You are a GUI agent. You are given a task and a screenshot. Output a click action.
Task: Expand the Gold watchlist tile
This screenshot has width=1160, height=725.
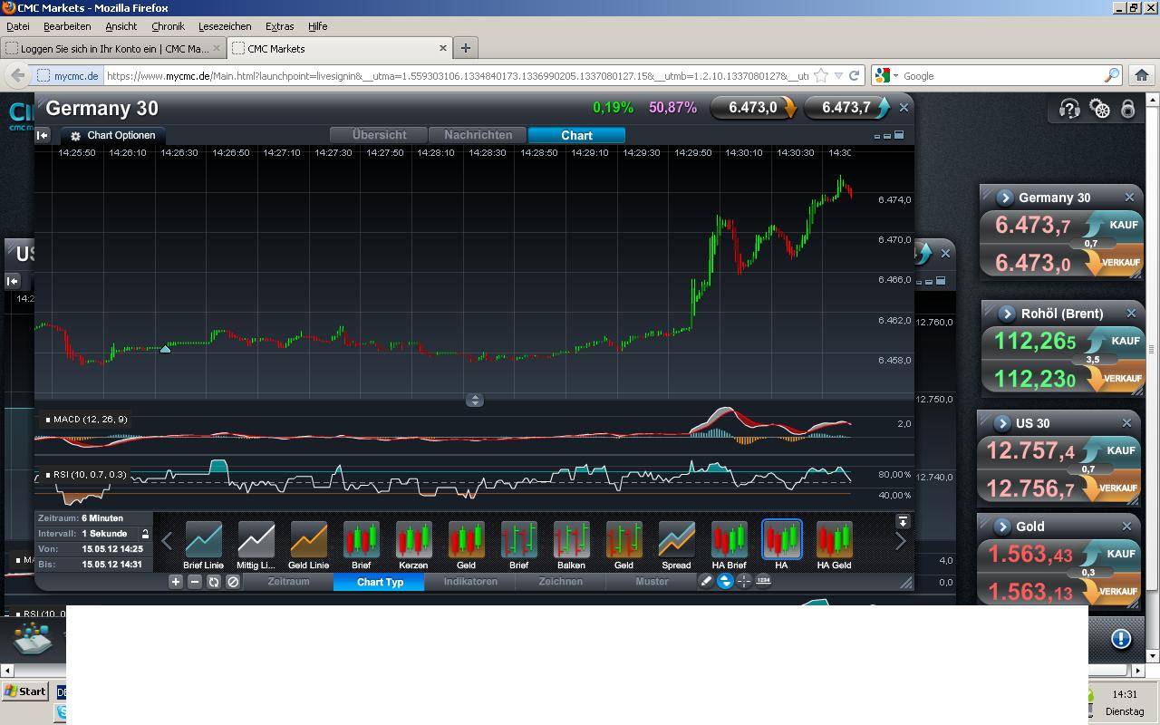coord(1002,527)
